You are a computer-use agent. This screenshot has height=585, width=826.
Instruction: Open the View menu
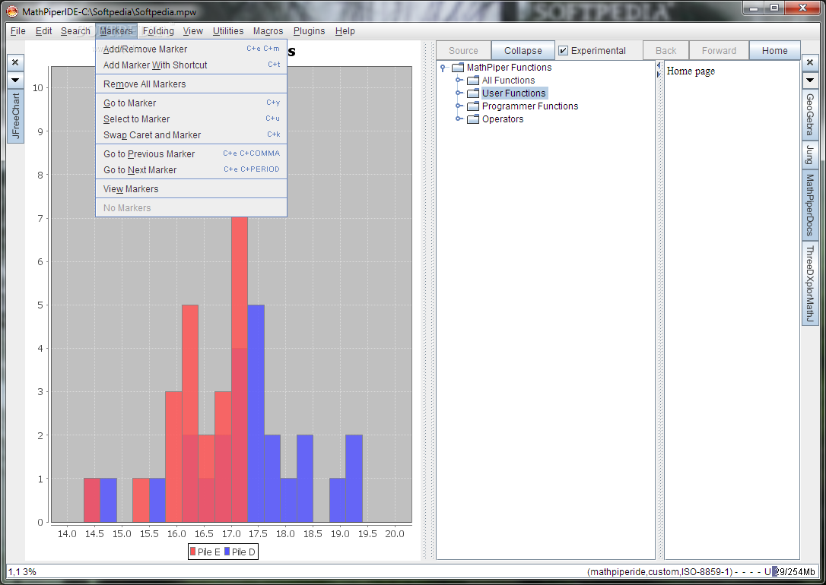tap(192, 31)
